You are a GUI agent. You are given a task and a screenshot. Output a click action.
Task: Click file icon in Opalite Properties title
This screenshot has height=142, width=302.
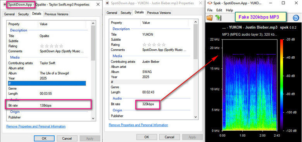pos(5,4)
